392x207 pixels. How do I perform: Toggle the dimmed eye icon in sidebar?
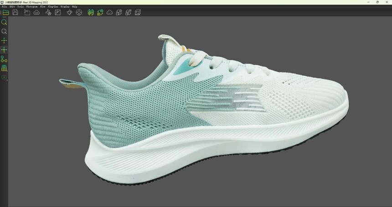tap(4, 77)
